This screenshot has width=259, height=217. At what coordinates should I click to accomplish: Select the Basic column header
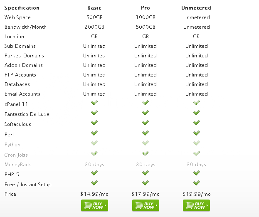coord(94,8)
